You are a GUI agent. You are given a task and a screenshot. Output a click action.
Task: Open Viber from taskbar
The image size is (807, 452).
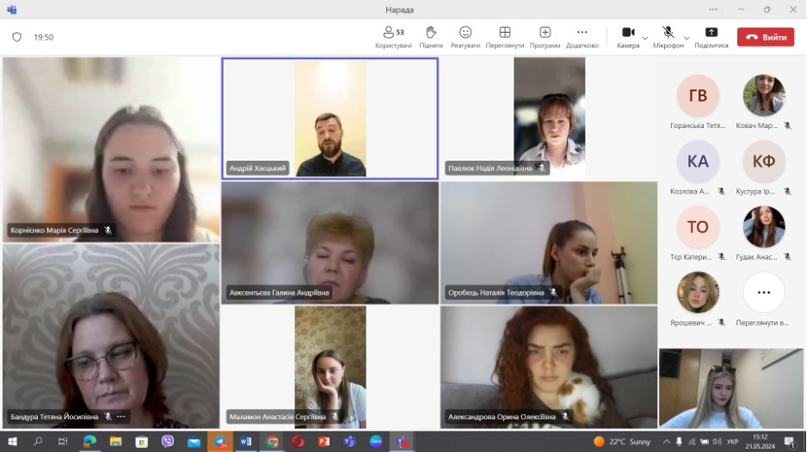(x=168, y=442)
